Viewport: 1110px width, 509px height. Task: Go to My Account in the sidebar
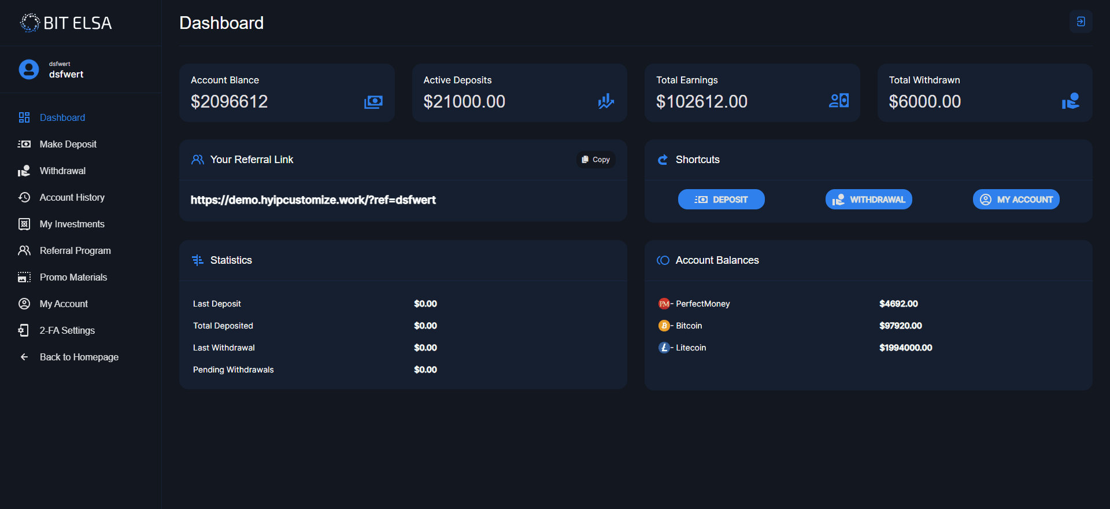click(x=64, y=304)
